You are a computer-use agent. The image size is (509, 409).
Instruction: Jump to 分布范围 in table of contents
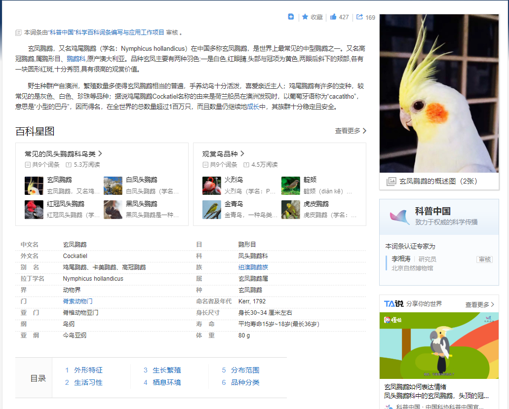tap(245, 370)
